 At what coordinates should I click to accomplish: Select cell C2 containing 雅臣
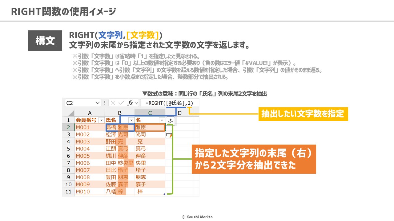click(x=150, y=127)
